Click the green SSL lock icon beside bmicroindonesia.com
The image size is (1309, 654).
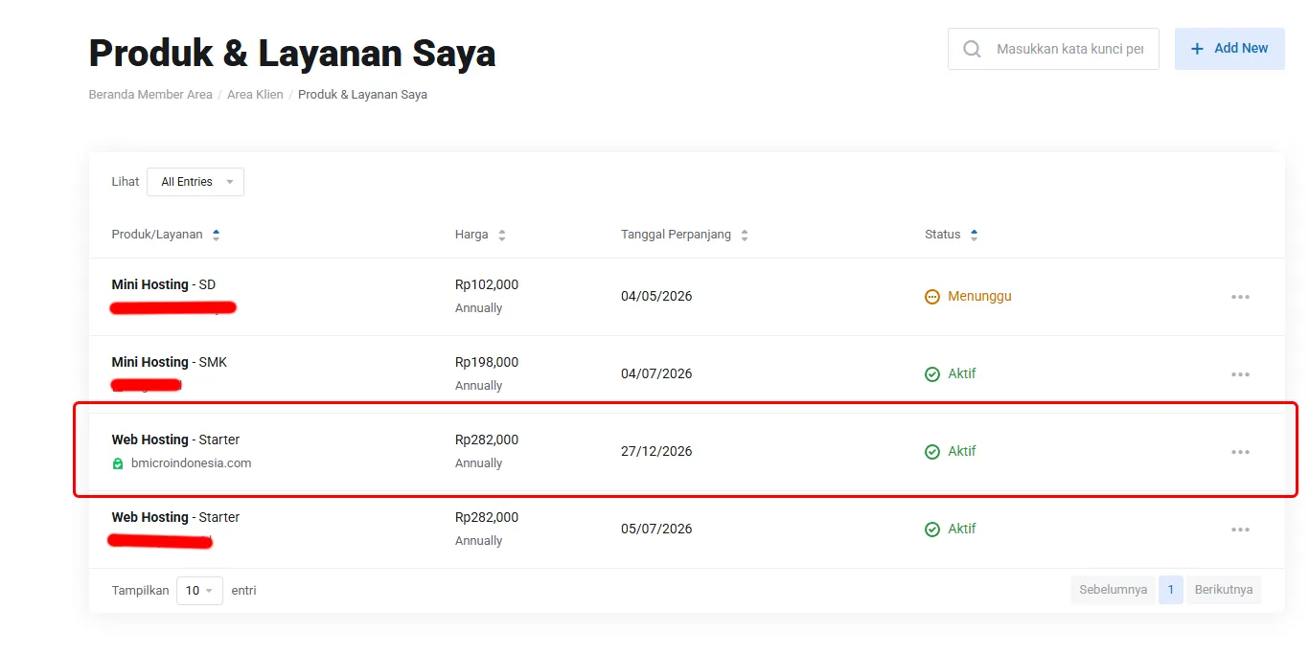pos(118,463)
